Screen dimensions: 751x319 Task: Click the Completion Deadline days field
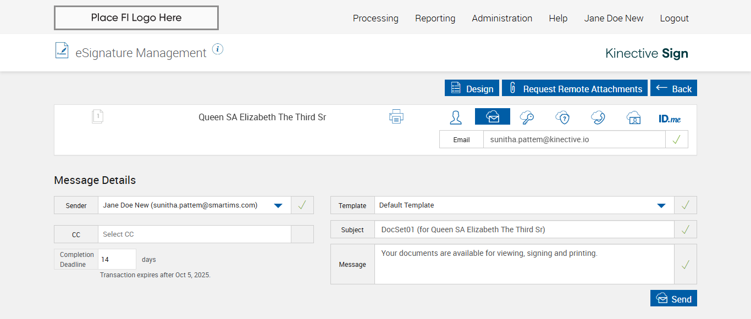117,259
